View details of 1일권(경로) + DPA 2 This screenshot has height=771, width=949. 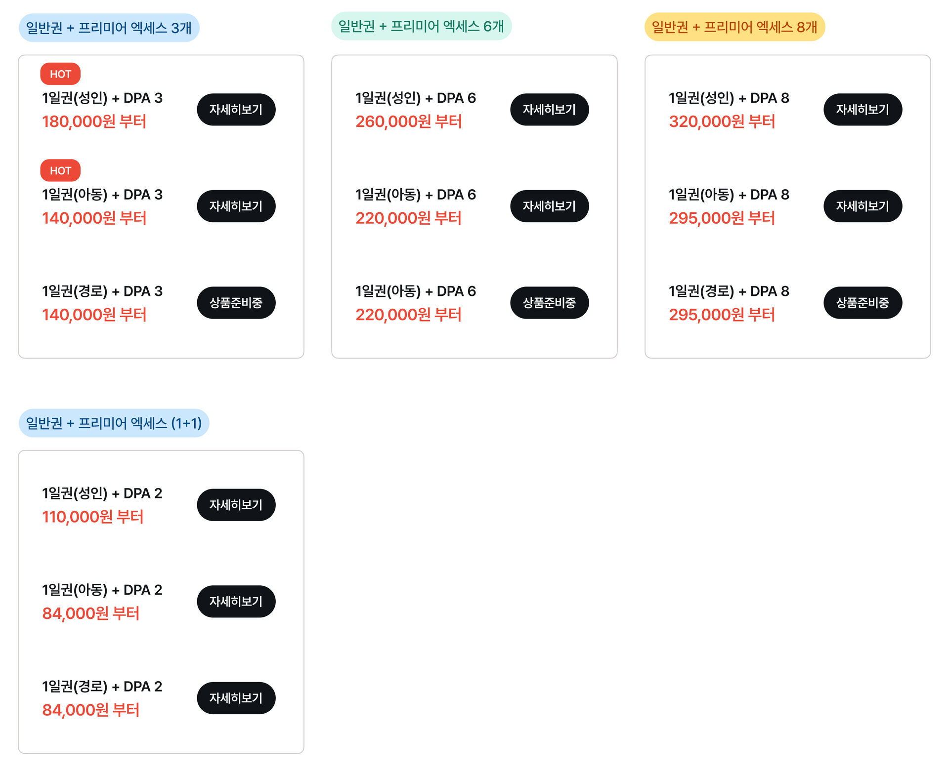click(x=236, y=698)
